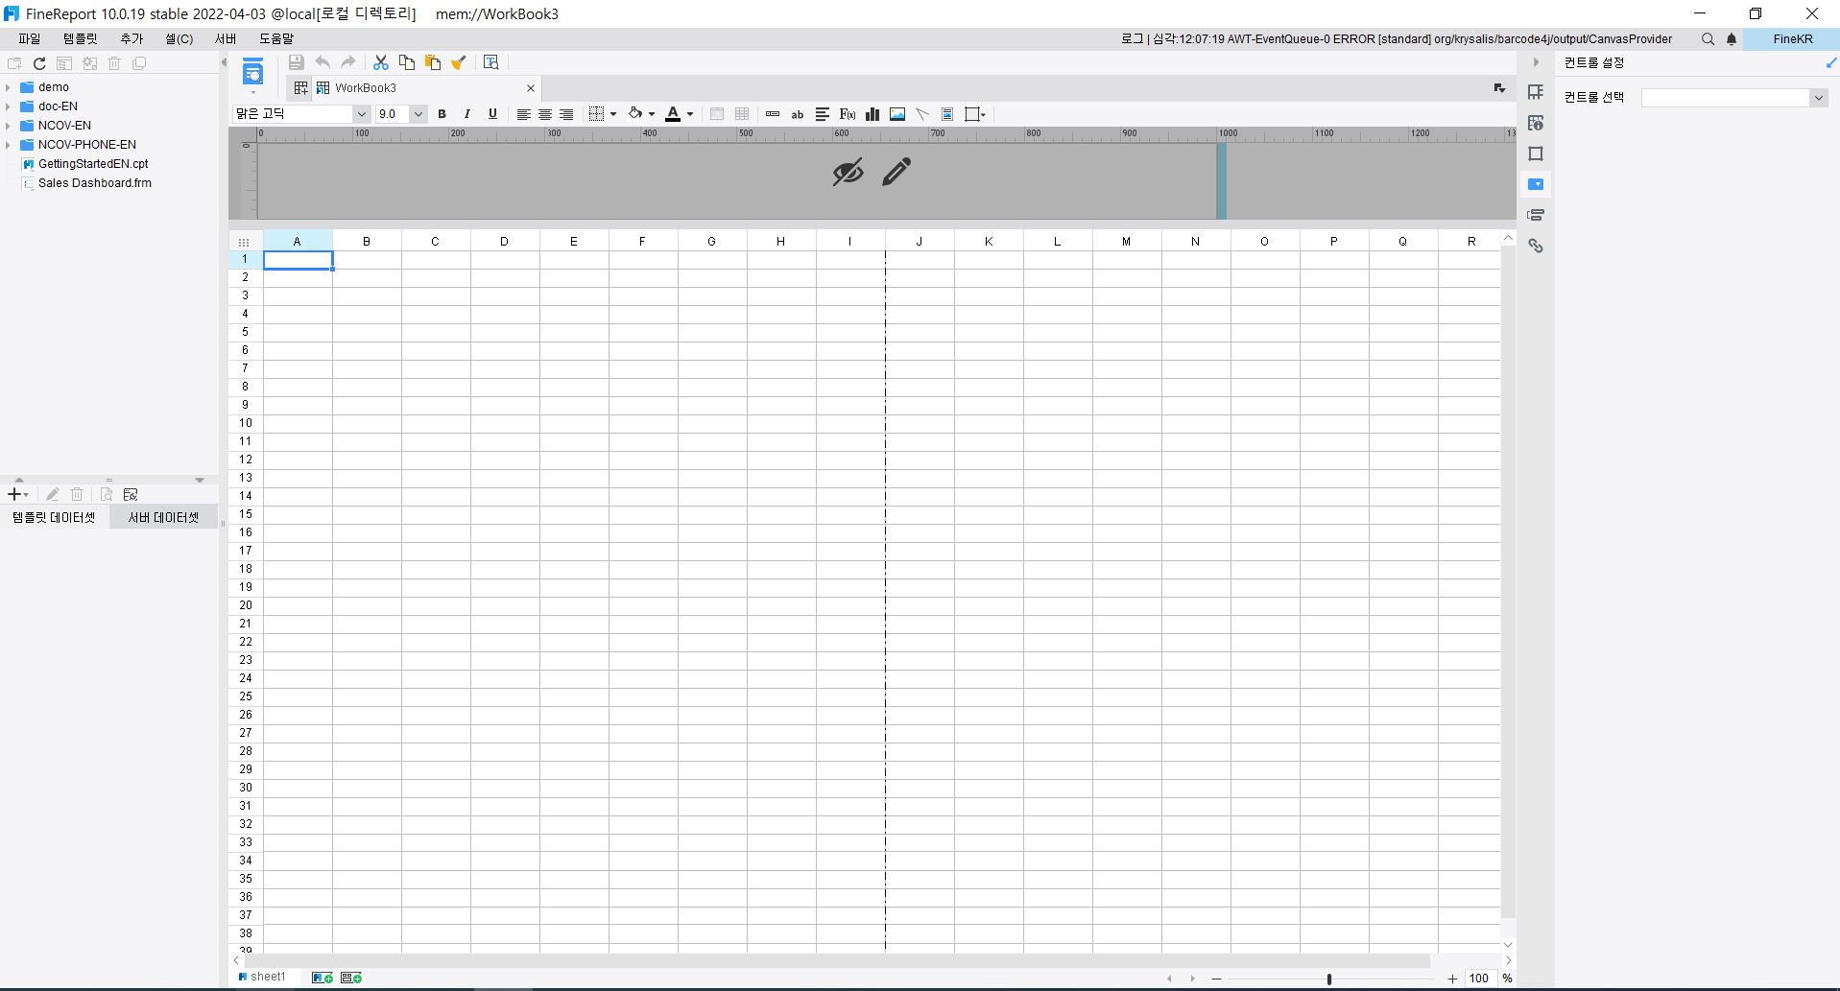Screen dimensions: 1840x991
Task: Insert plain text 'ab' element
Action: tap(798, 114)
